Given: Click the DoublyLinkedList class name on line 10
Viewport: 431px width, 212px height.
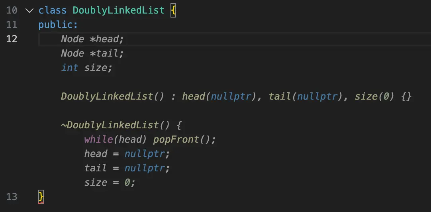Looking at the screenshot, I should pos(113,10).
